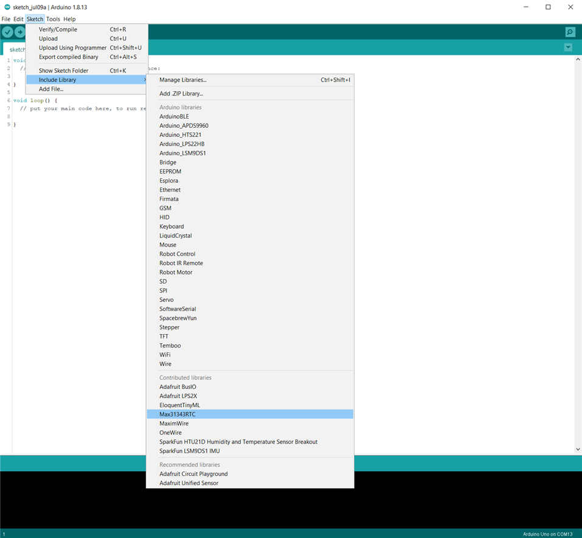This screenshot has height=538, width=582.
Task: Open the Tools menu
Action: pos(53,19)
